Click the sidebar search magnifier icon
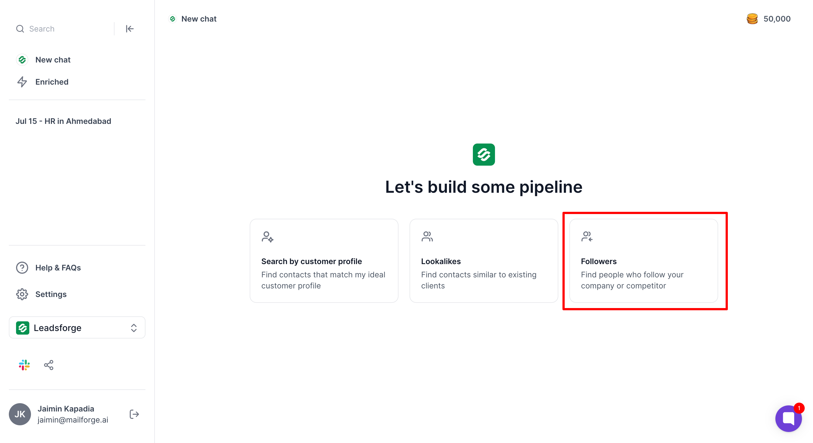The image size is (813, 443). click(20, 29)
